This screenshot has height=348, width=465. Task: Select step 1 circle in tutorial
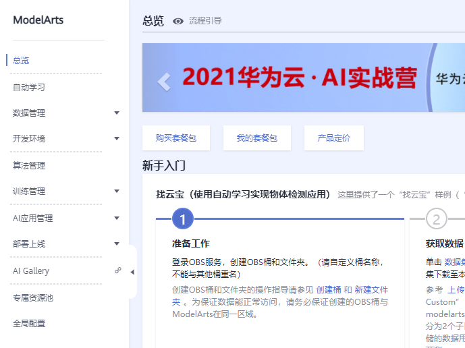coord(183,219)
